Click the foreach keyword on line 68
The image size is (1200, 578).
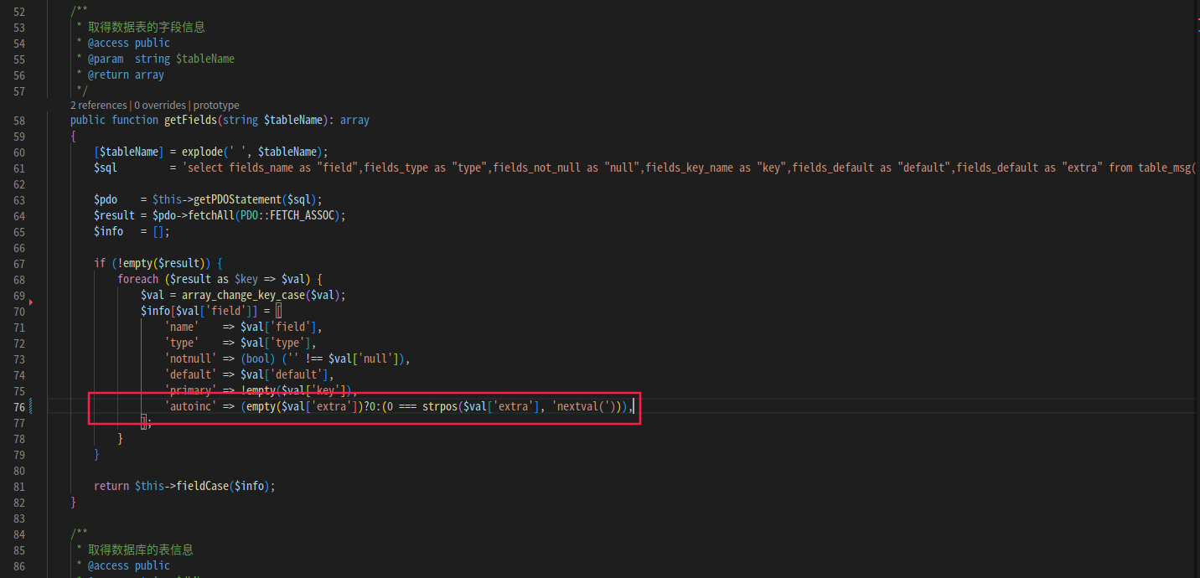tap(137, 279)
